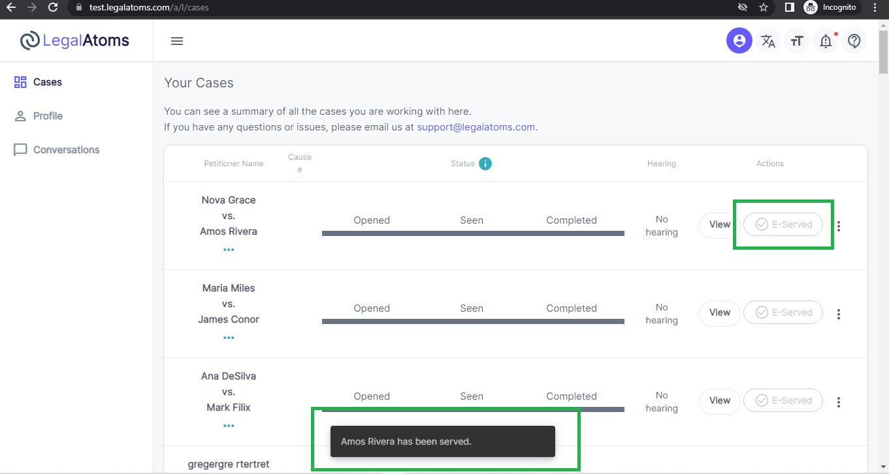Click the 'Actions' column header
889x474 pixels.
click(770, 164)
